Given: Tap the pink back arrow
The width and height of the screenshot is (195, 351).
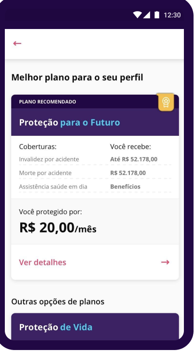Looking at the screenshot, I should click(x=17, y=43).
